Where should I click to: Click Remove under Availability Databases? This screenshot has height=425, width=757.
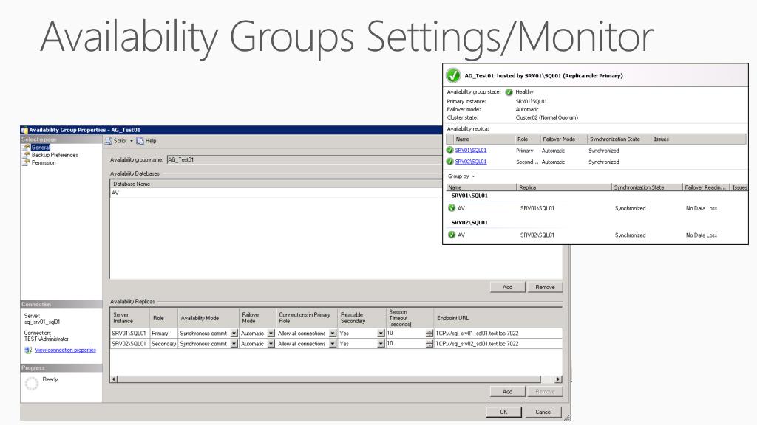pyautogui.click(x=545, y=287)
